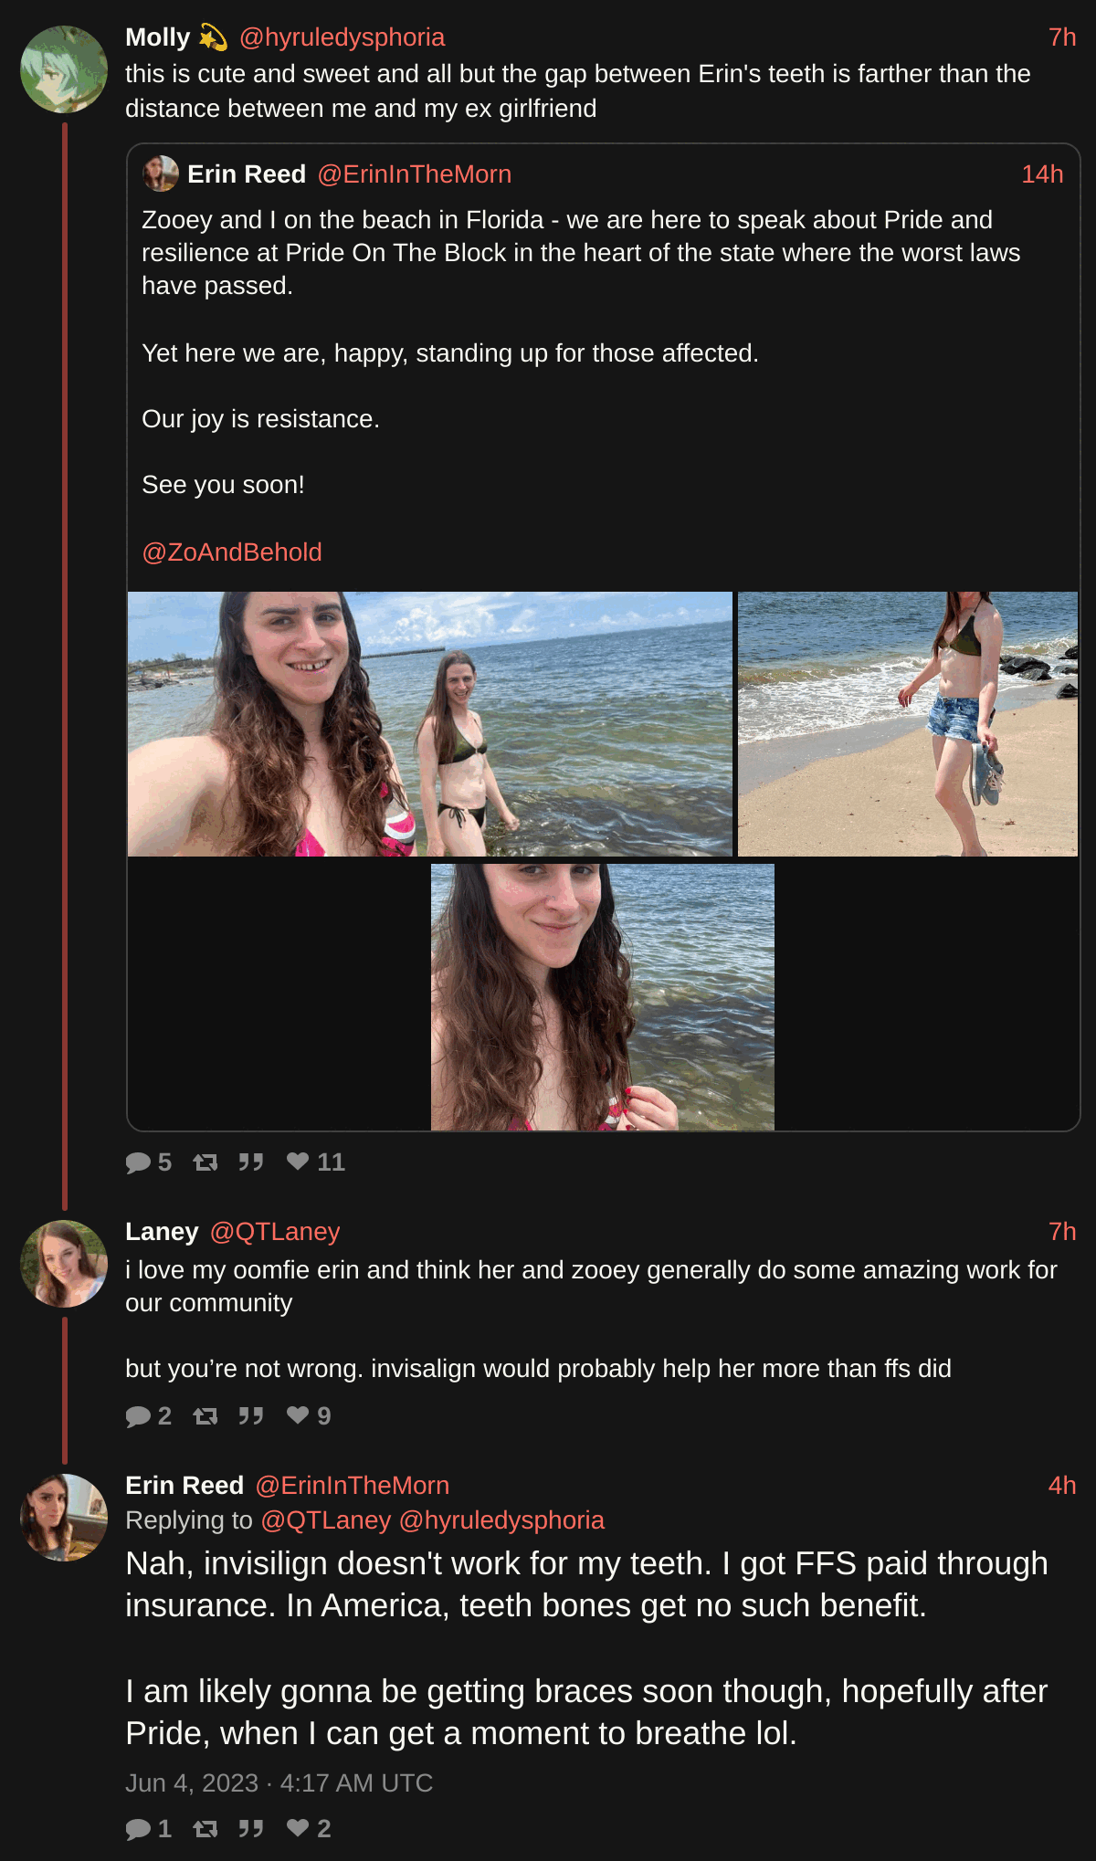
Task: Click Molly's profile avatar
Action: [64, 69]
